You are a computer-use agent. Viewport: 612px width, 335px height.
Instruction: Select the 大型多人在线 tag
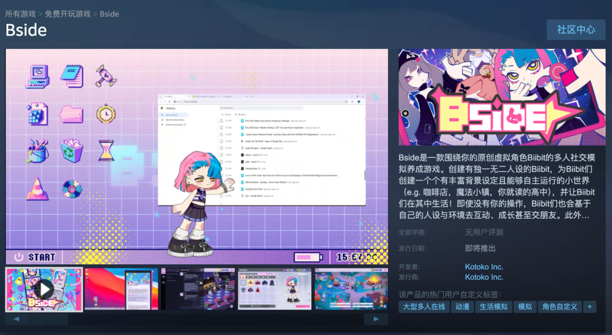[x=424, y=307]
